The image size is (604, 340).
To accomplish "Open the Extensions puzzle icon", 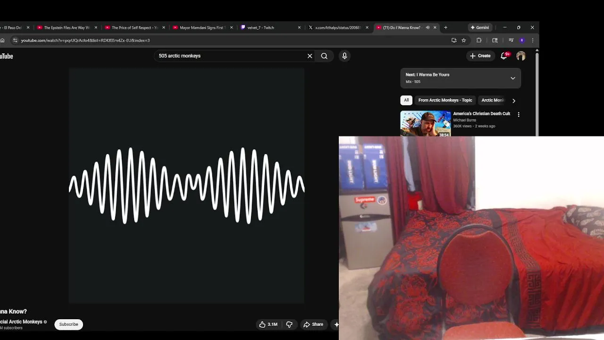I will 479,41.
